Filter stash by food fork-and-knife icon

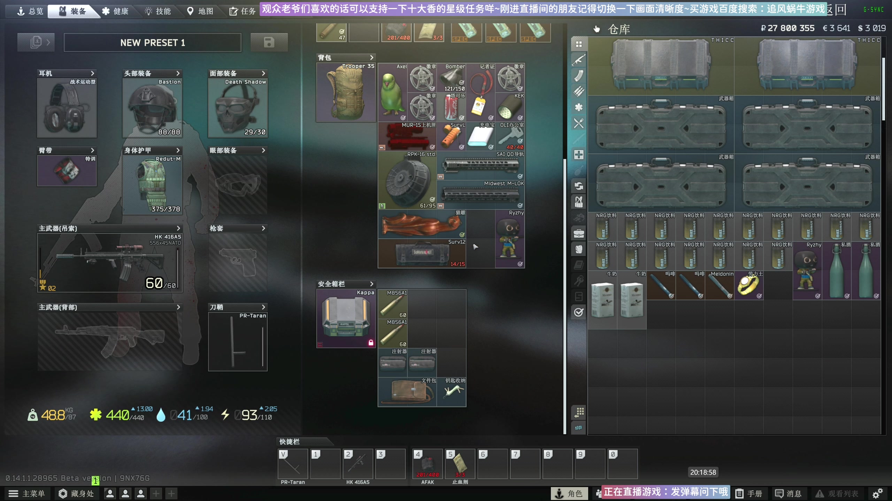point(579,123)
